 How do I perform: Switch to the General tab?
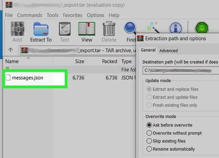click(148, 50)
